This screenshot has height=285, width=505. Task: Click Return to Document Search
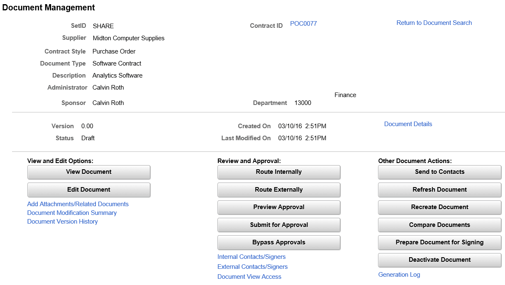click(434, 22)
